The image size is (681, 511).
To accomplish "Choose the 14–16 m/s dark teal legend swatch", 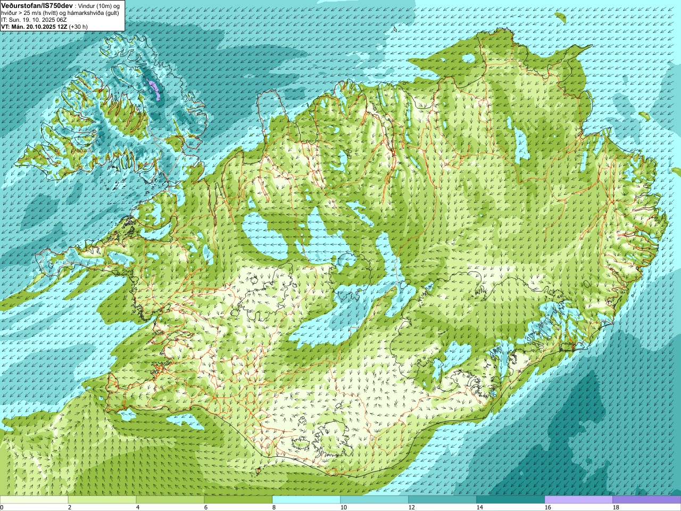I will coord(511,500).
